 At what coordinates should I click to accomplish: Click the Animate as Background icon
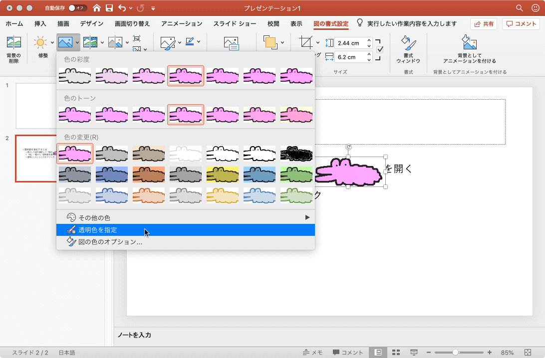(470, 43)
